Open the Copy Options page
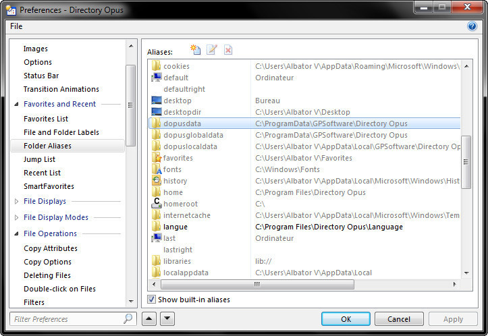The width and height of the screenshot is (488, 336). point(47,262)
